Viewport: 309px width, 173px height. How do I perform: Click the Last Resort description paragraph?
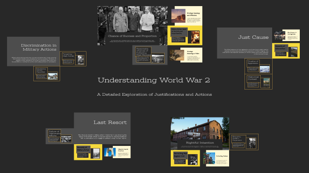tap(102, 137)
